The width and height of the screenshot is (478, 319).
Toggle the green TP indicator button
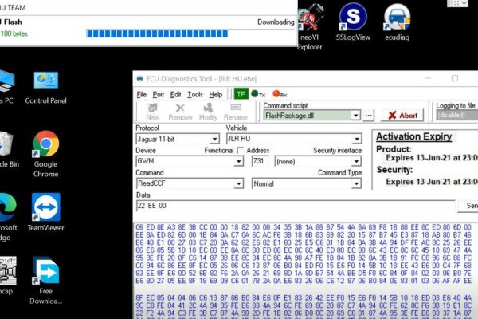click(x=240, y=94)
